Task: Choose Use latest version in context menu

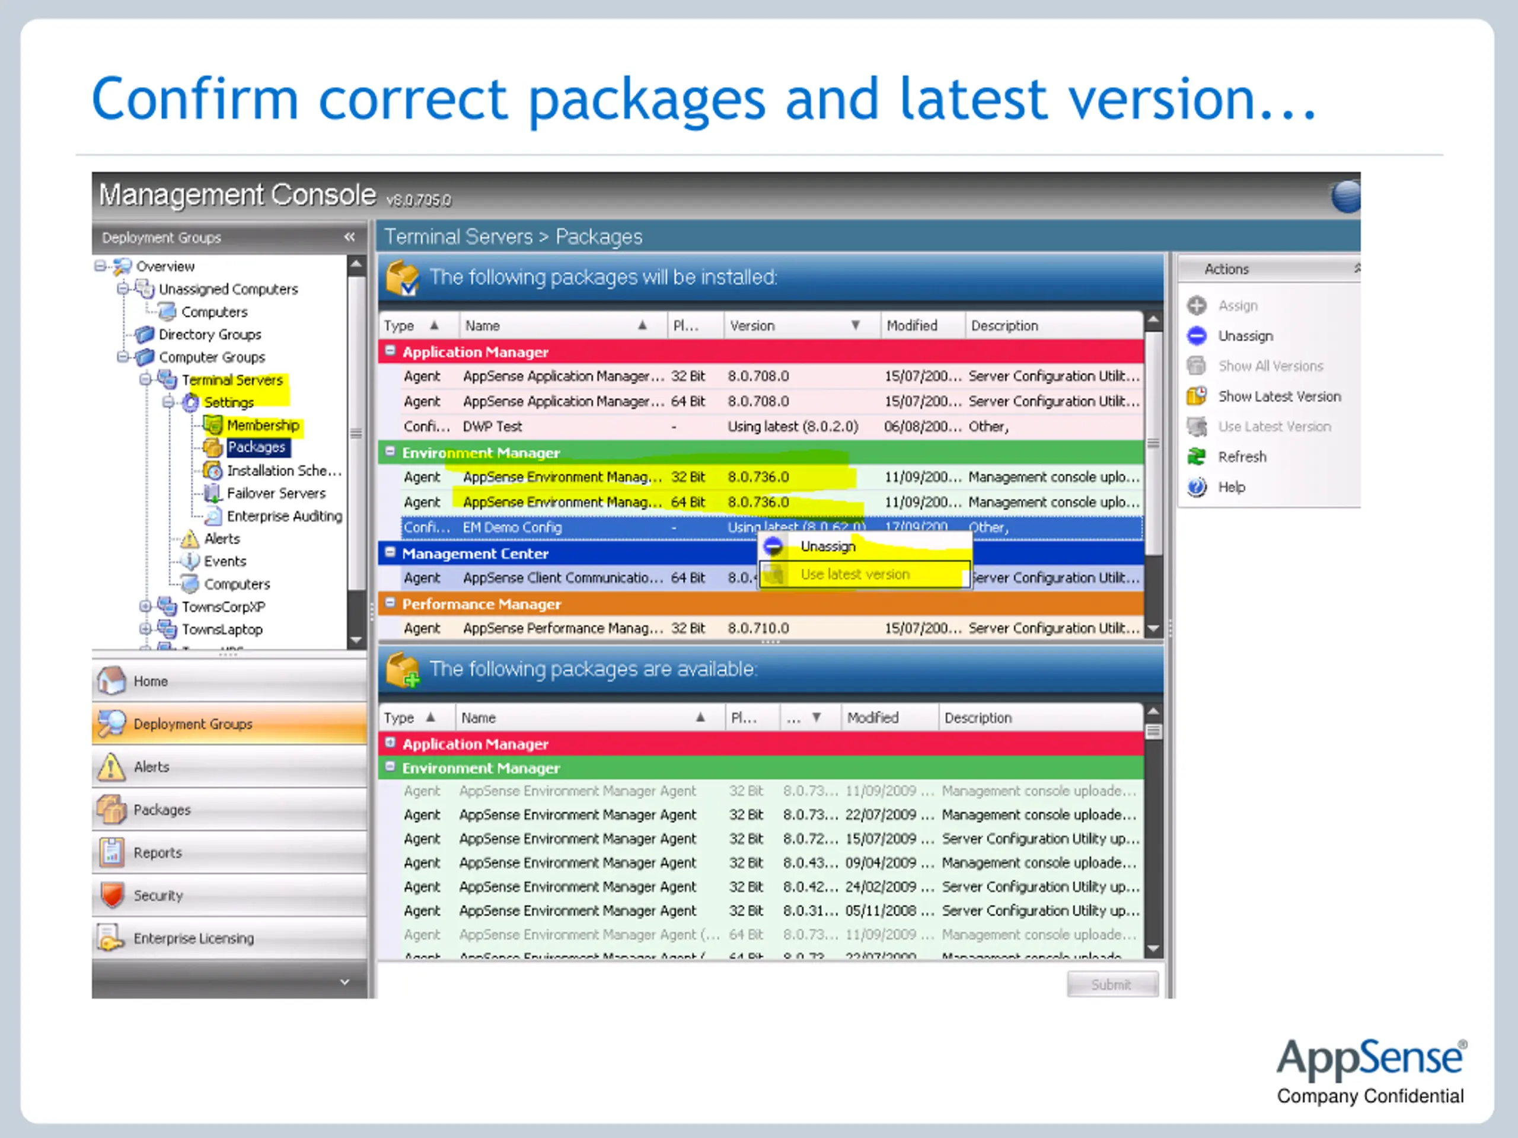Action: [865, 574]
